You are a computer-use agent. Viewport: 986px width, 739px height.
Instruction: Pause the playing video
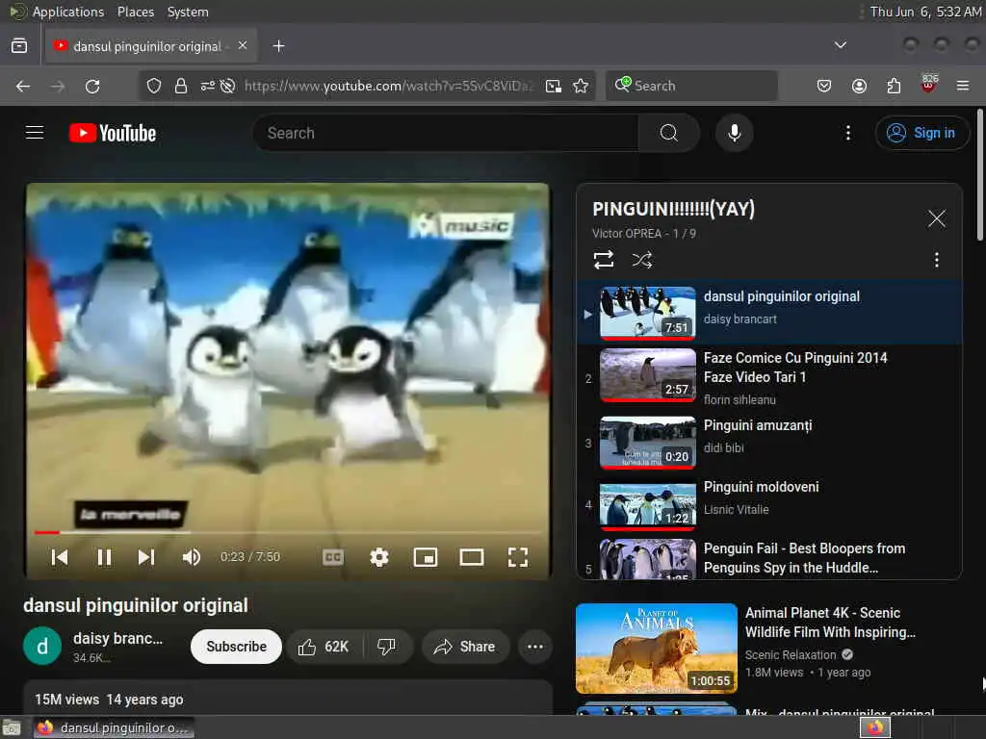(x=104, y=557)
